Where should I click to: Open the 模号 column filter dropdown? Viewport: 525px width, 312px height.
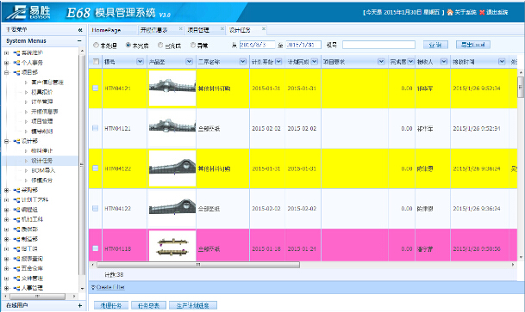(140, 61)
